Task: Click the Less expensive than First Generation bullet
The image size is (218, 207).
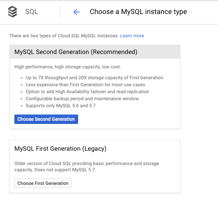Action: [x=85, y=85]
